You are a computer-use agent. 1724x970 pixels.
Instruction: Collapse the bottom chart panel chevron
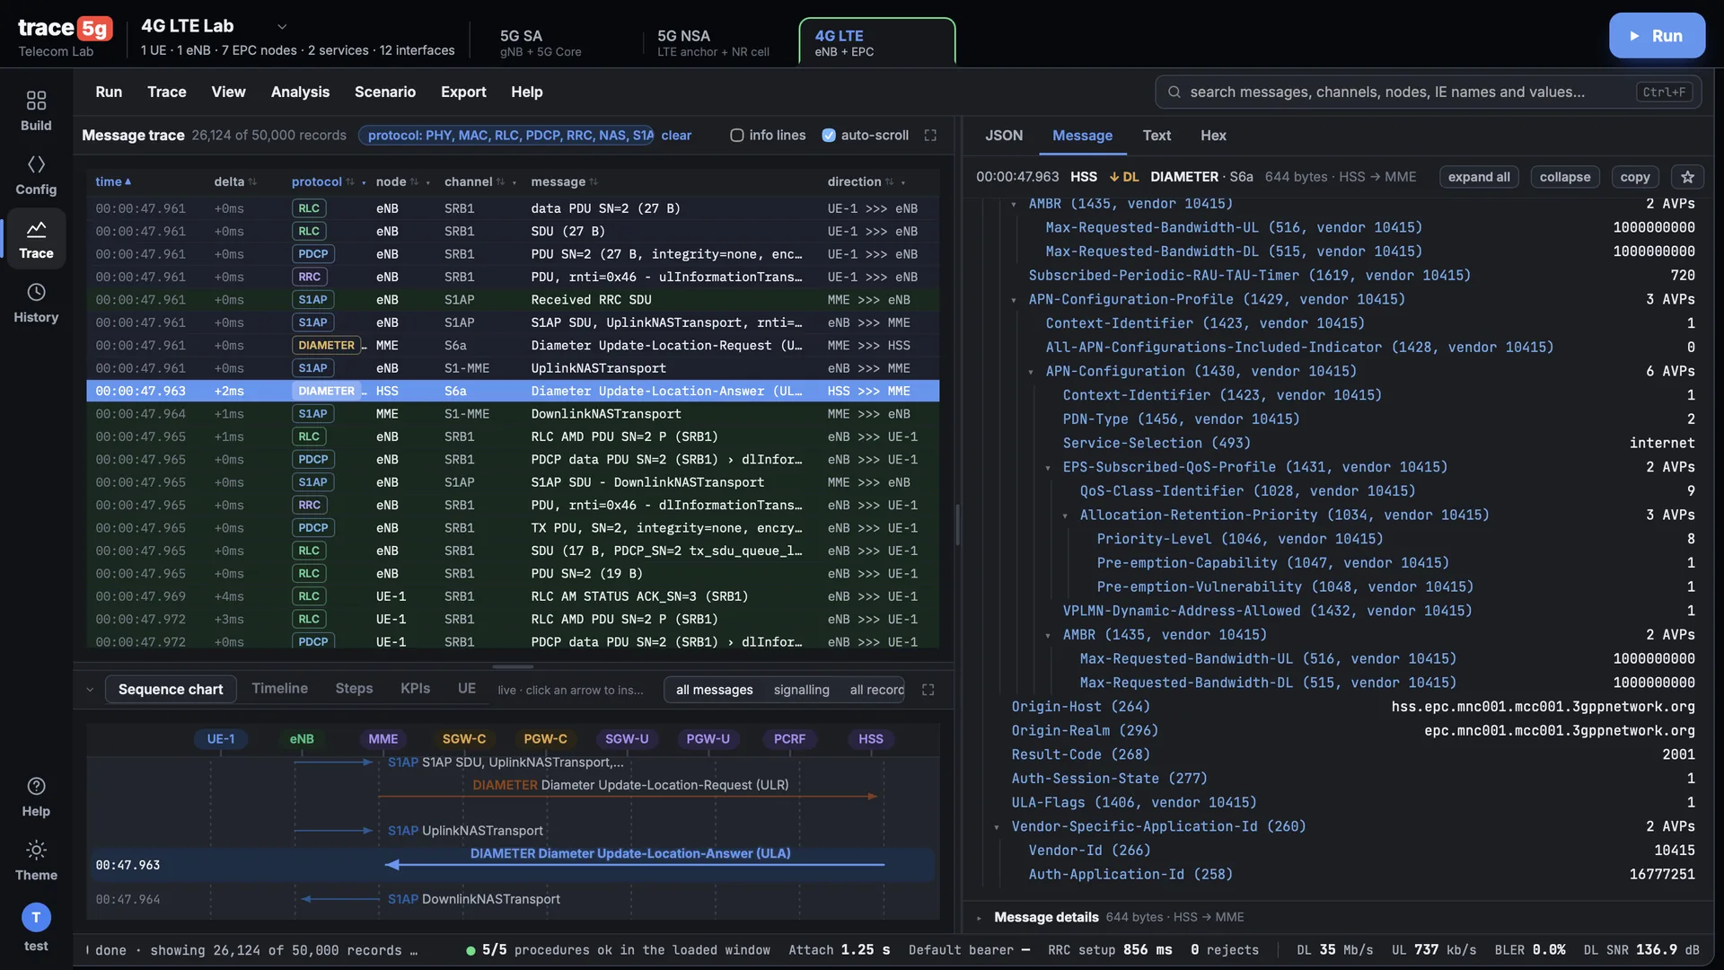click(90, 690)
